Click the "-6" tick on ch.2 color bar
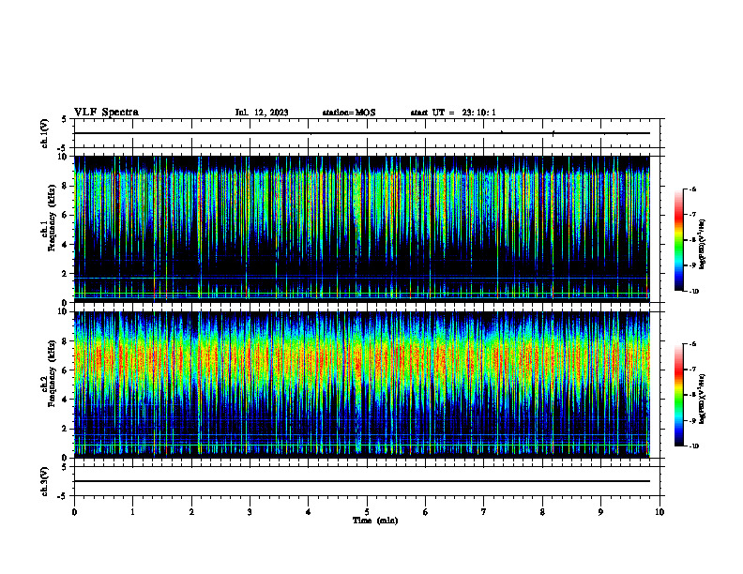 point(691,344)
